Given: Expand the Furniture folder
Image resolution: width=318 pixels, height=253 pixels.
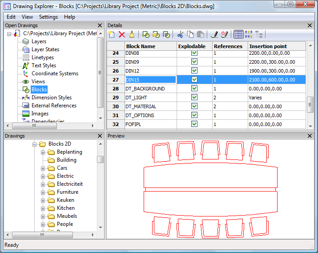Looking at the screenshot, I should click(43, 192).
